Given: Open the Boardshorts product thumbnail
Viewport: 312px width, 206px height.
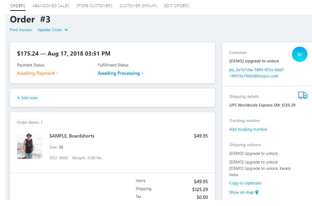Looking at the screenshot, I should click(x=30, y=146).
